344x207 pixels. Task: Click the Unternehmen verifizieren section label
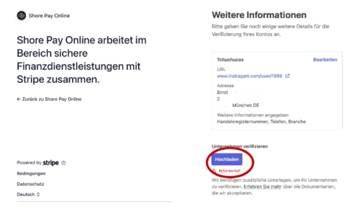(239, 146)
